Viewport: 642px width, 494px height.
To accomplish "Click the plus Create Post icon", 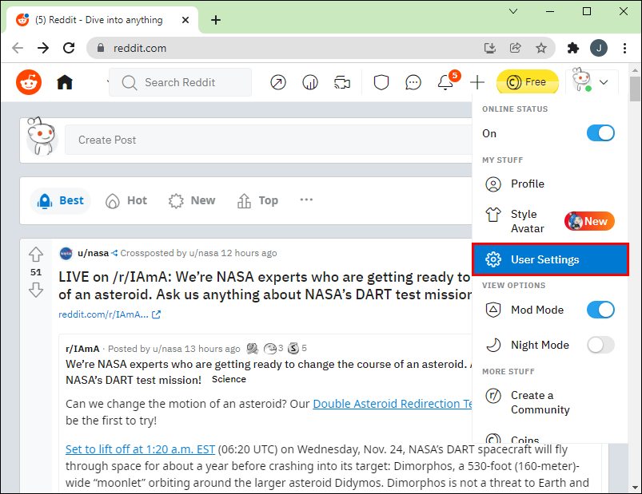I will tap(477, 82).
